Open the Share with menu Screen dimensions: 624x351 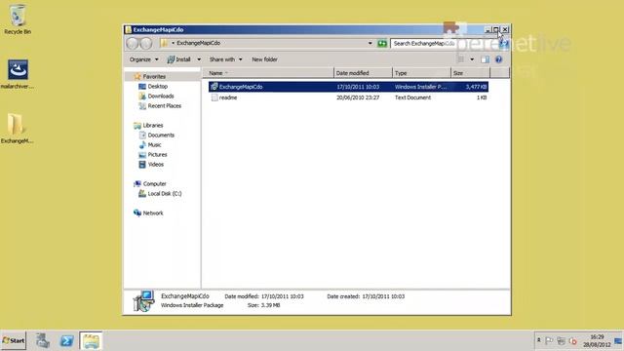coord(225,59)
